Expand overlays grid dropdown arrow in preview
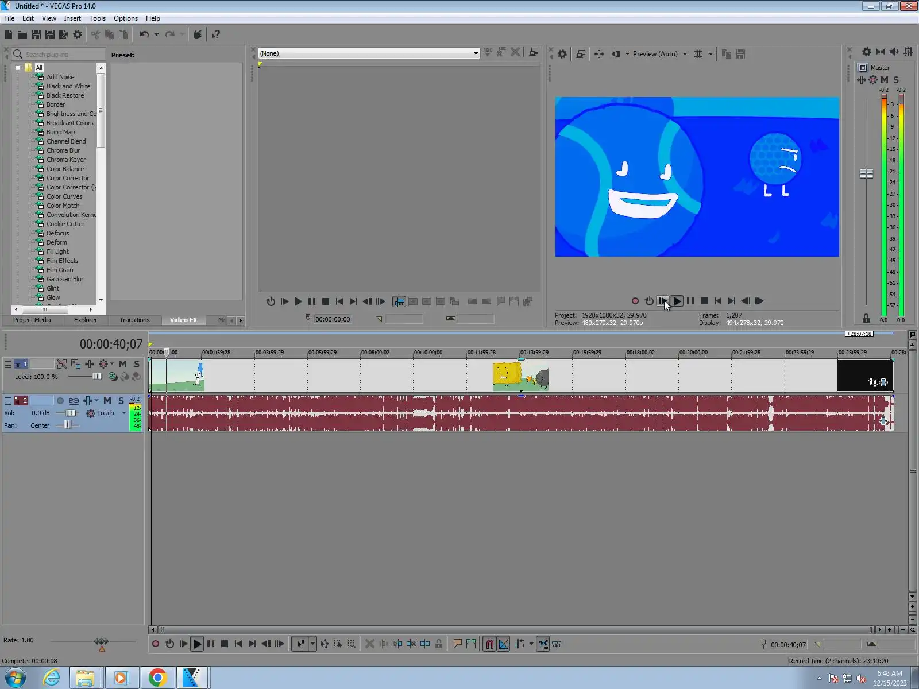Viewport: 919px width, 689px height. (x=711, y=54)
